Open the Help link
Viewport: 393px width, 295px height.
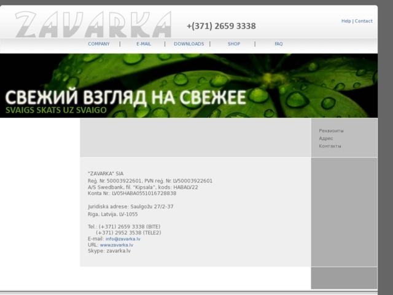(346, 21)
